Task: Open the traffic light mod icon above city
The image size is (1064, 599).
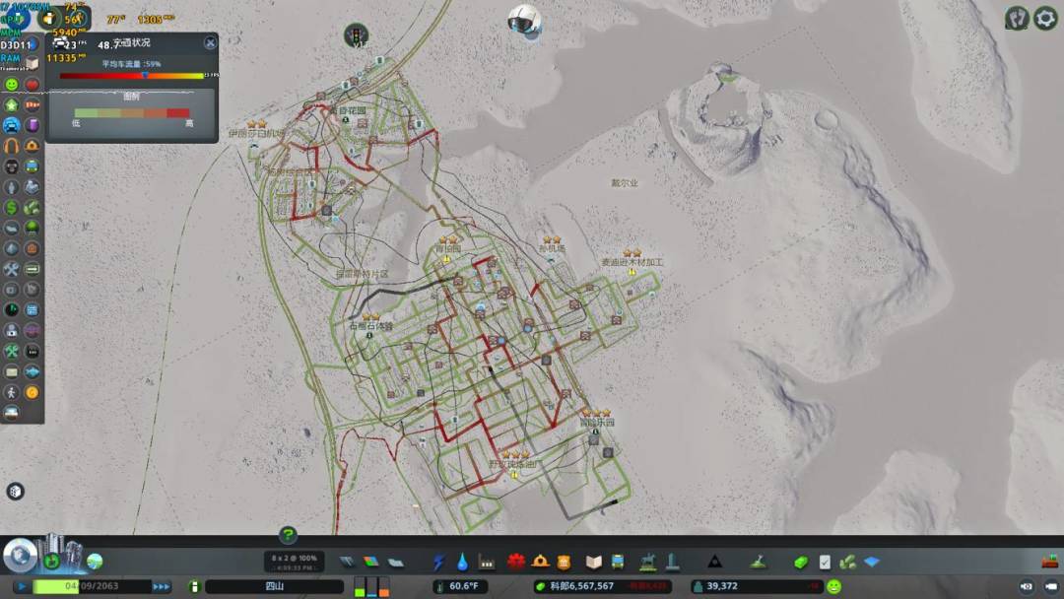Action: [356, 34]
